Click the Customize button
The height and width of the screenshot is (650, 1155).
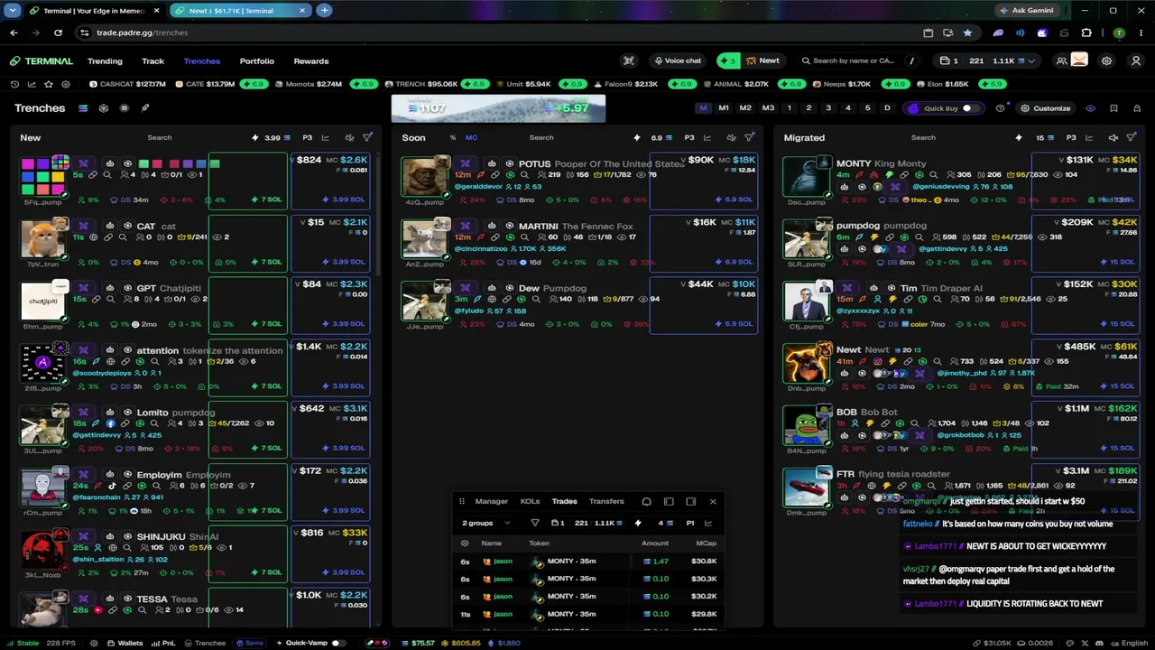pos(1045,108)
